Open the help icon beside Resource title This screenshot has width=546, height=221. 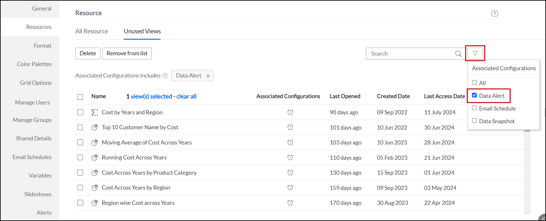(x=494, y=14)
